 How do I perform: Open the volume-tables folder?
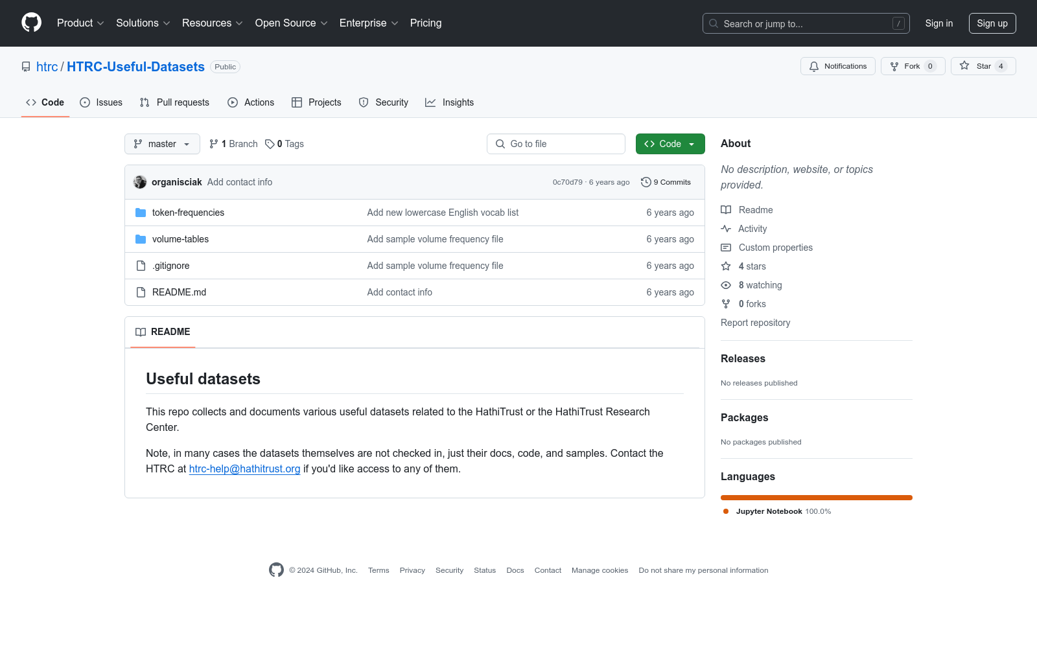point(180,239)
